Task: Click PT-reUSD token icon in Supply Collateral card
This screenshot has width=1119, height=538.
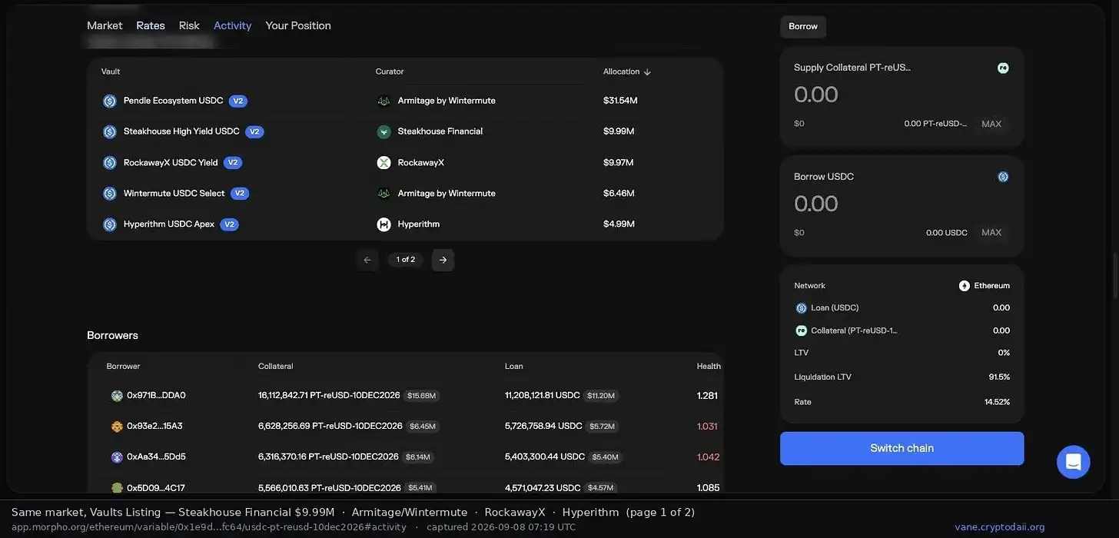Action: point(1003,68)
